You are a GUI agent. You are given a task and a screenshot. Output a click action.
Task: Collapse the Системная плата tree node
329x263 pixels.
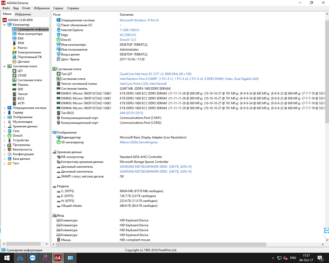[4, 66]
